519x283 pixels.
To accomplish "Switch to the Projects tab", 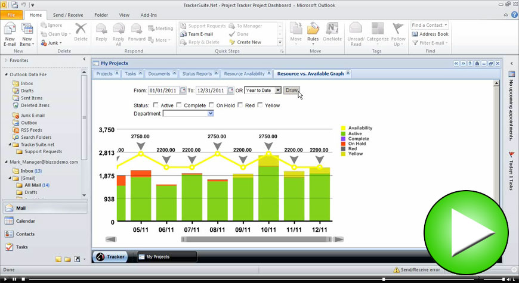I will point(104,74).
